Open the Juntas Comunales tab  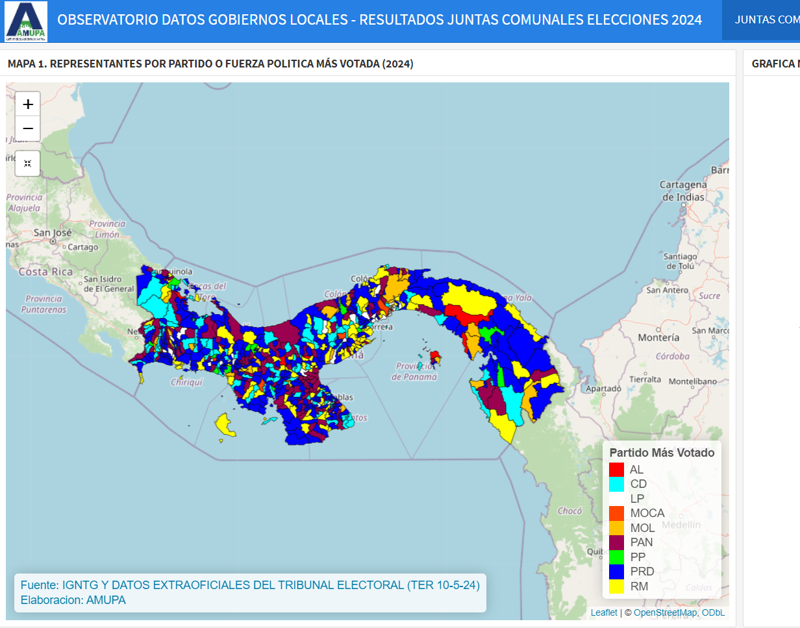click(x=766, y=19)
